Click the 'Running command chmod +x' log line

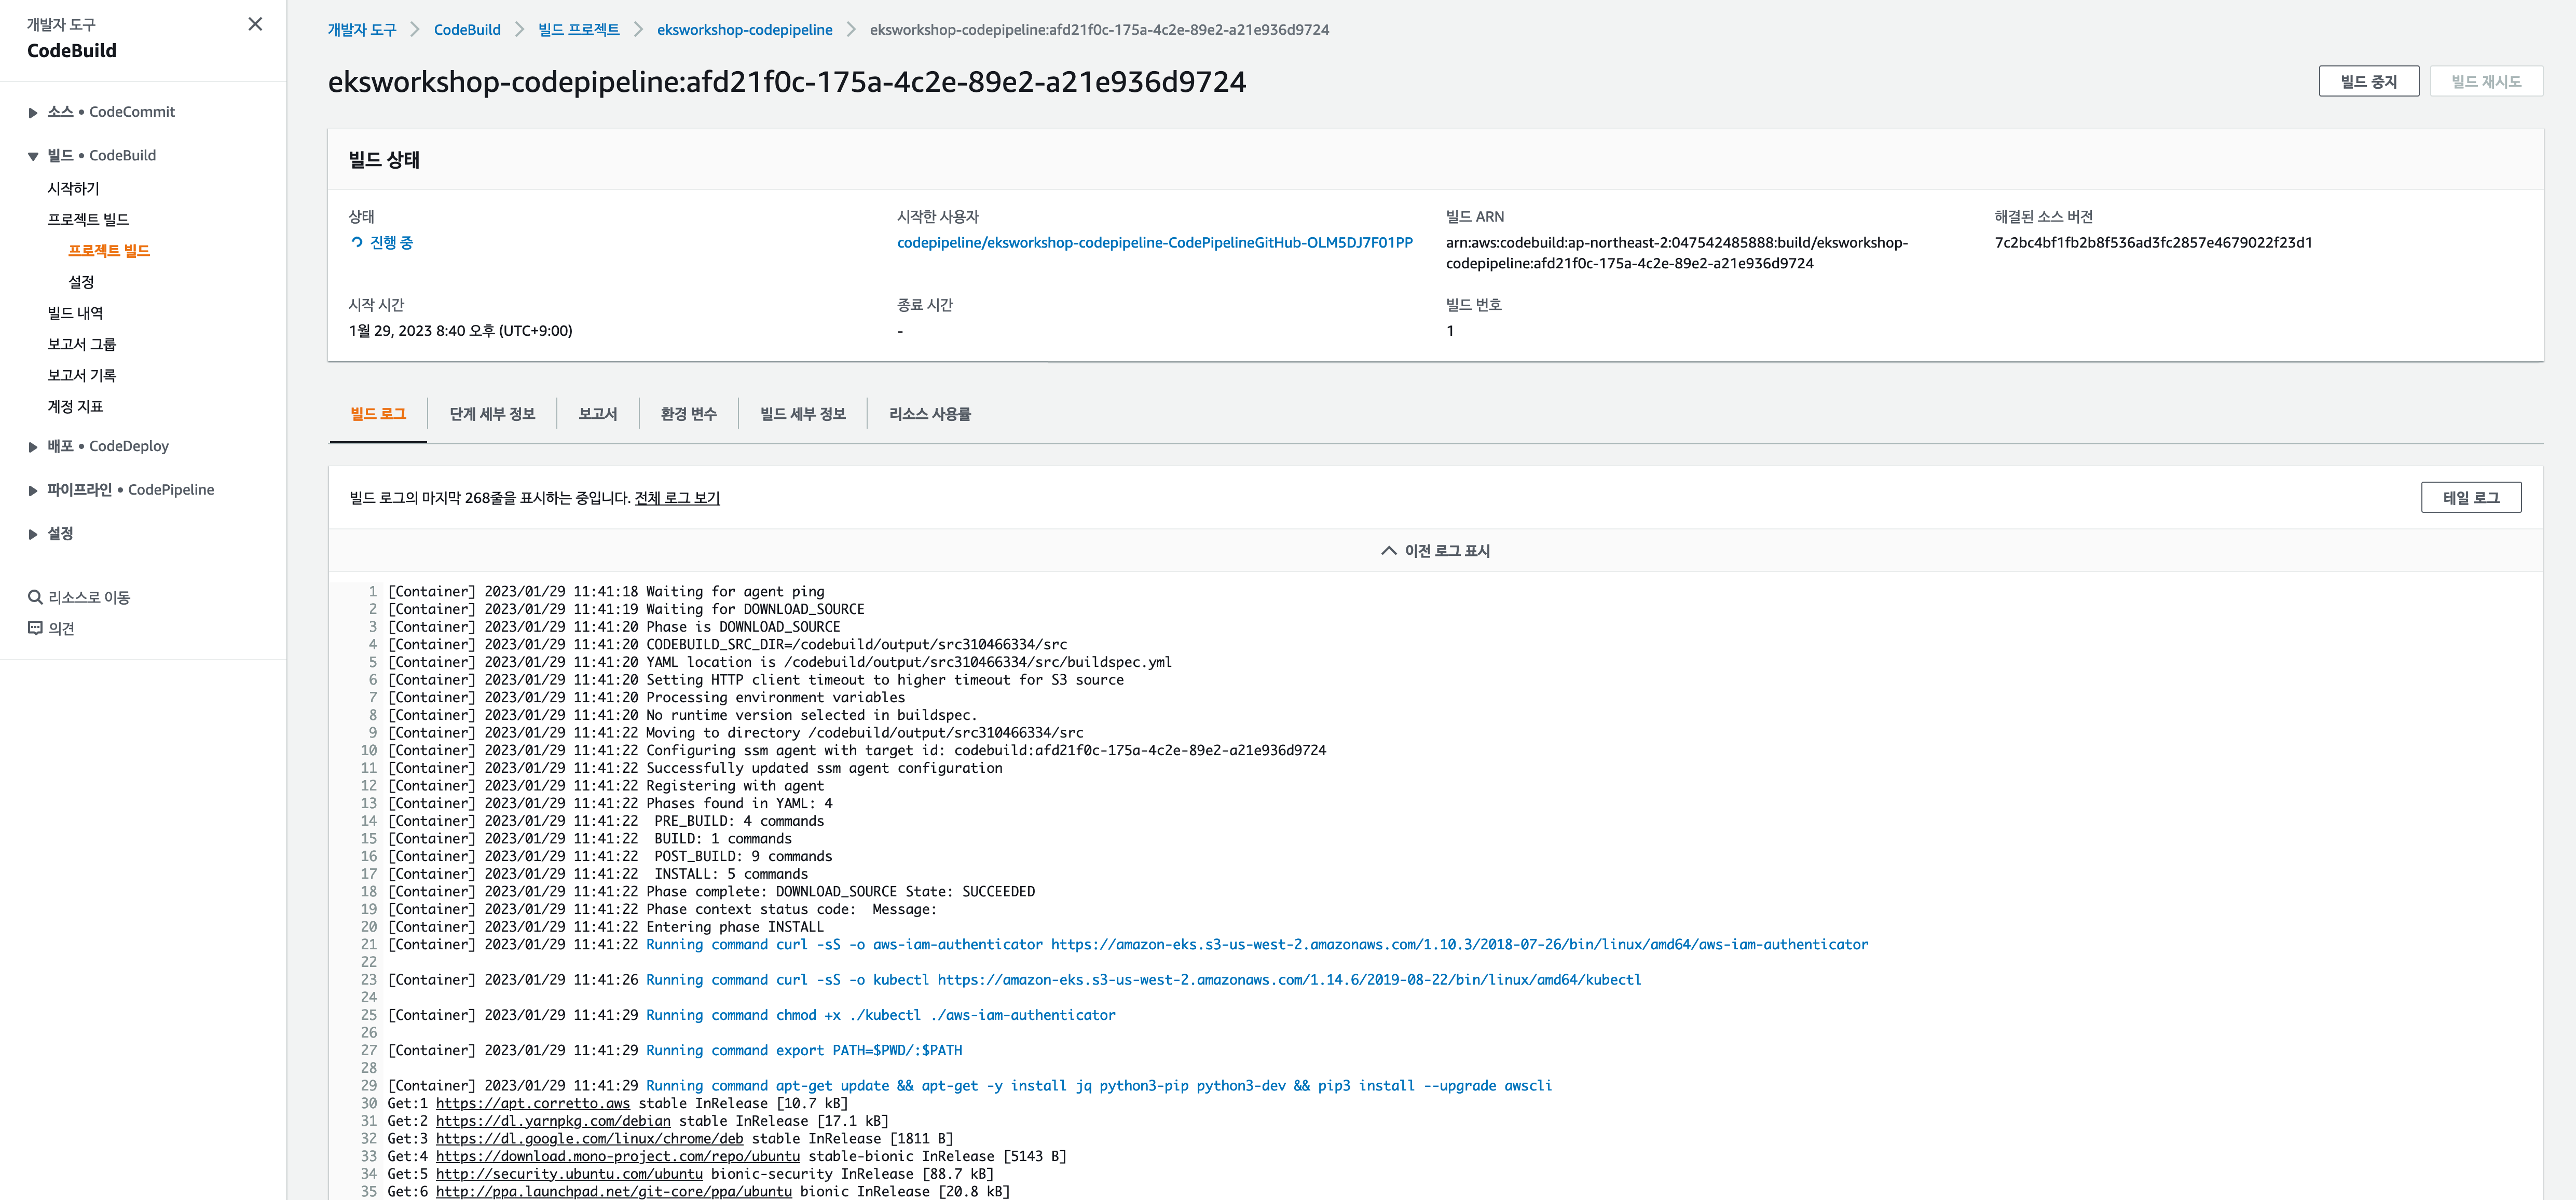point(752,1015)
